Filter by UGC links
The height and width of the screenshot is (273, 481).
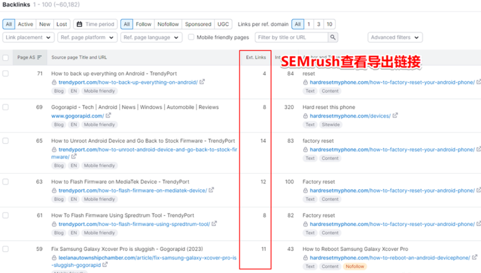click(x=223, y=24)
